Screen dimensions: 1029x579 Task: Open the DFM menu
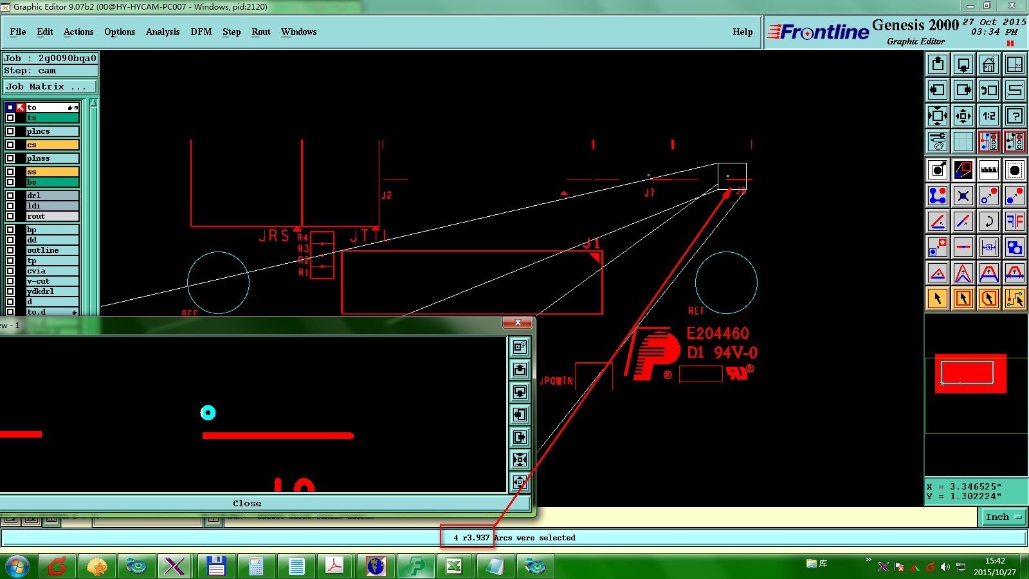point(201,32)
